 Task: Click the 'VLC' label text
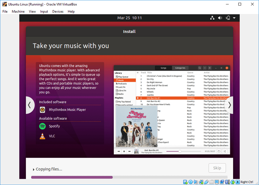(52, 136)
